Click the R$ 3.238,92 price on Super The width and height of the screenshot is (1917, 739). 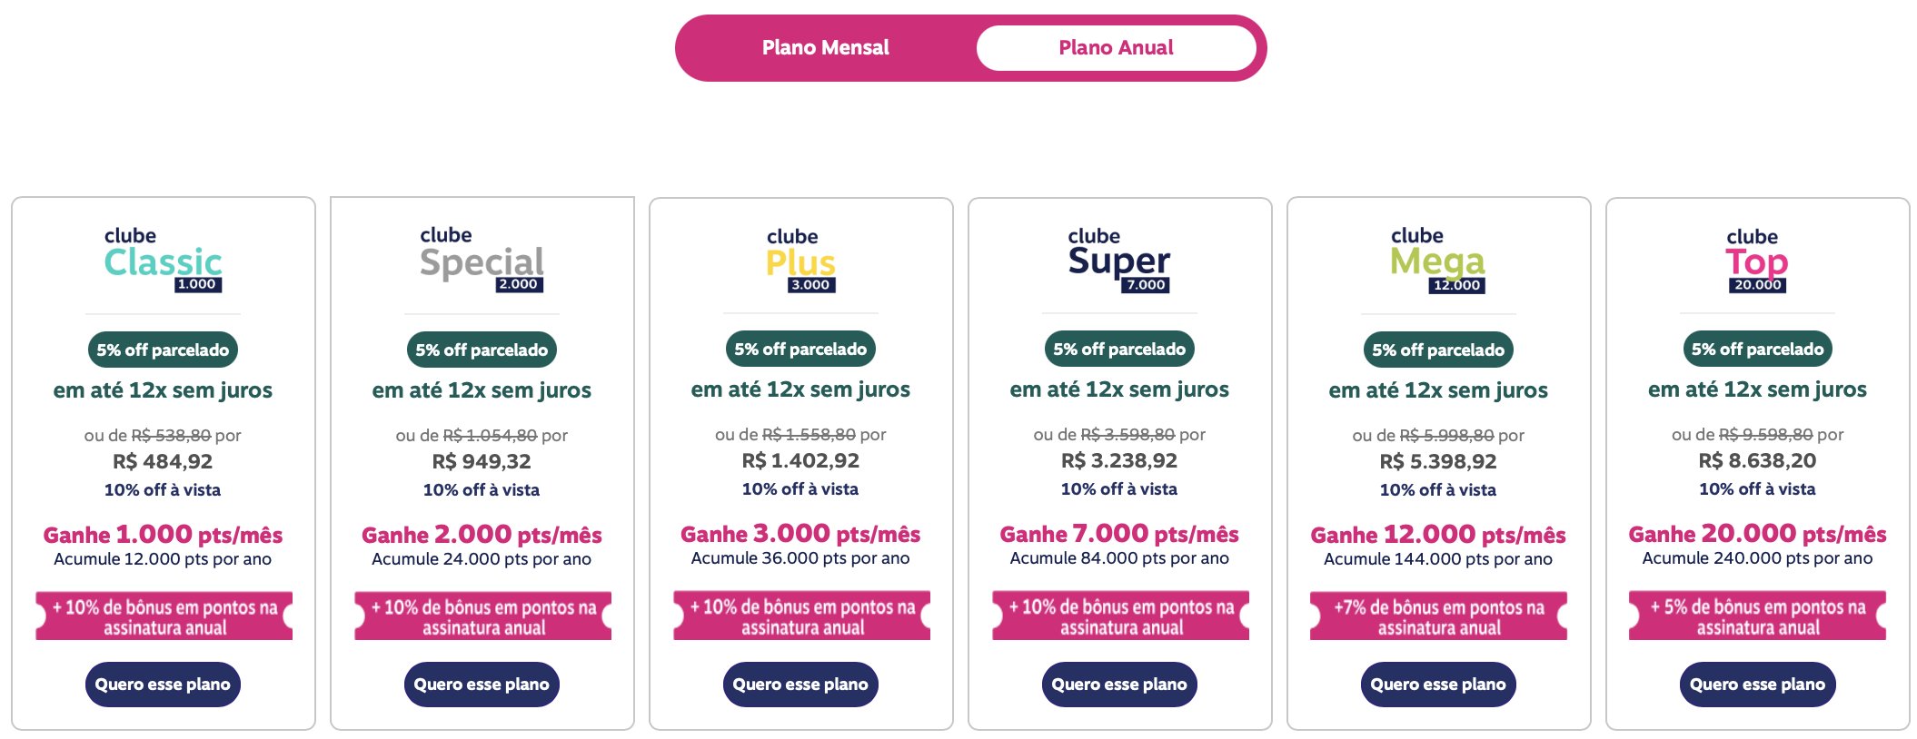pos(1119,461)
